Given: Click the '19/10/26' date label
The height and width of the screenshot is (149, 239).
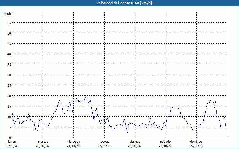Looking at the screenshot, I should [12, 146].
